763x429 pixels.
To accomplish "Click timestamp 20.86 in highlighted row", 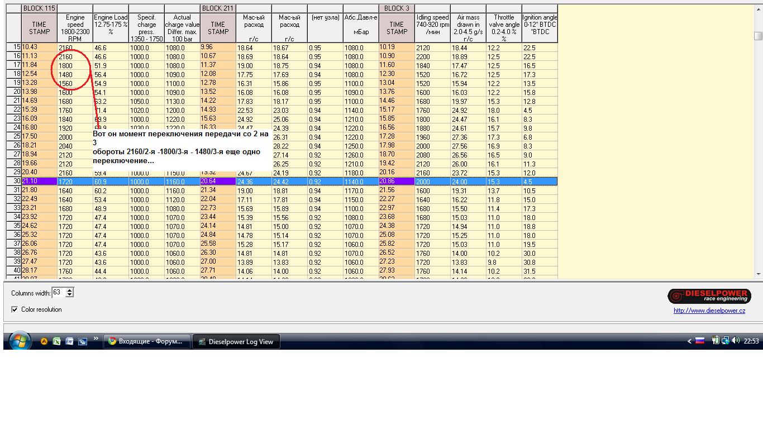I will (397, 182).
